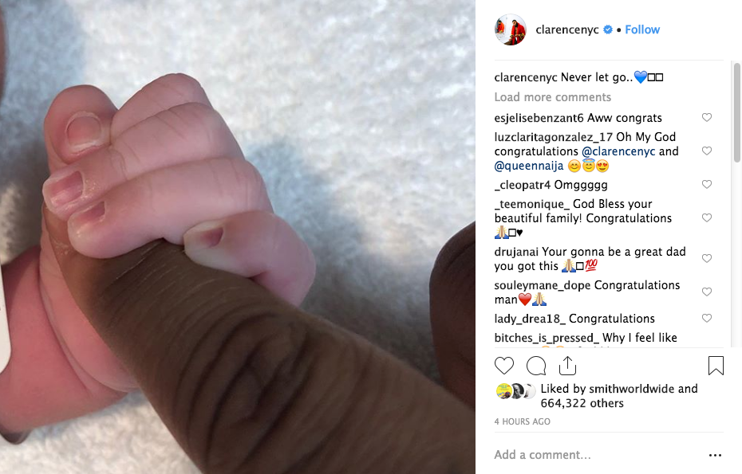
Task: Like the post with the heart icon
Action: click(504, 366)
